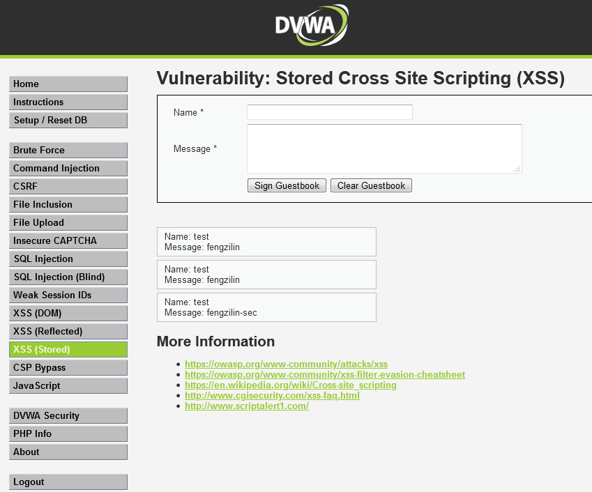The image size is (592, 492).
Task: Focus the Message textarea
Action: click(384, 148)
